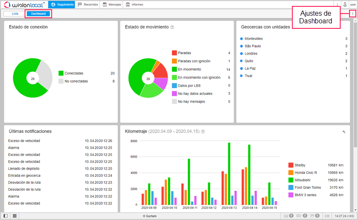Switch to the Dashboard view

(38, 14)
